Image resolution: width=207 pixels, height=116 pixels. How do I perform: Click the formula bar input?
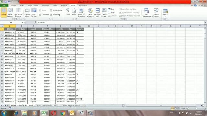coord(121,23)
